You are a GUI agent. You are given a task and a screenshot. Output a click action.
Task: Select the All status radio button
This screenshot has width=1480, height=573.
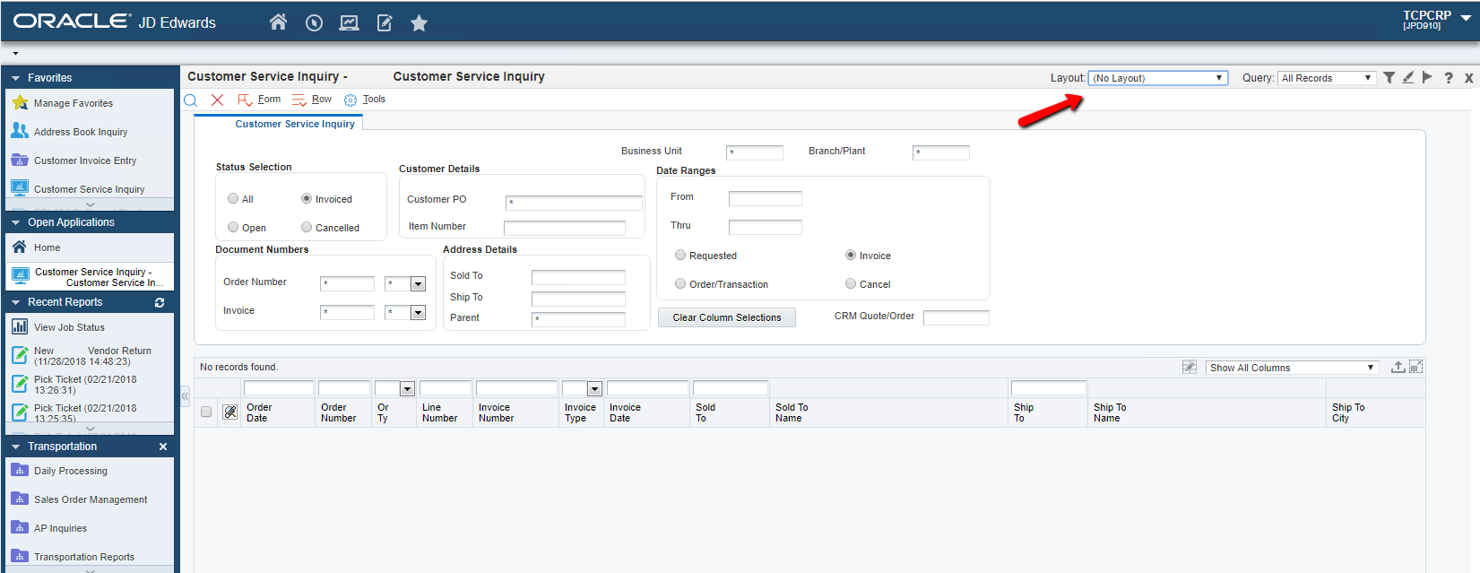pos(233,199)
